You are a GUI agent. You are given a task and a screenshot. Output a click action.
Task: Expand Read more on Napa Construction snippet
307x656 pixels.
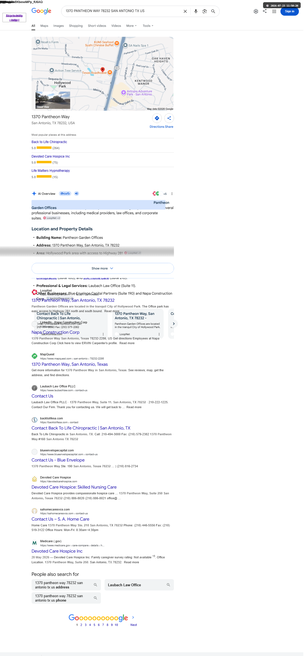coord(127,343)
